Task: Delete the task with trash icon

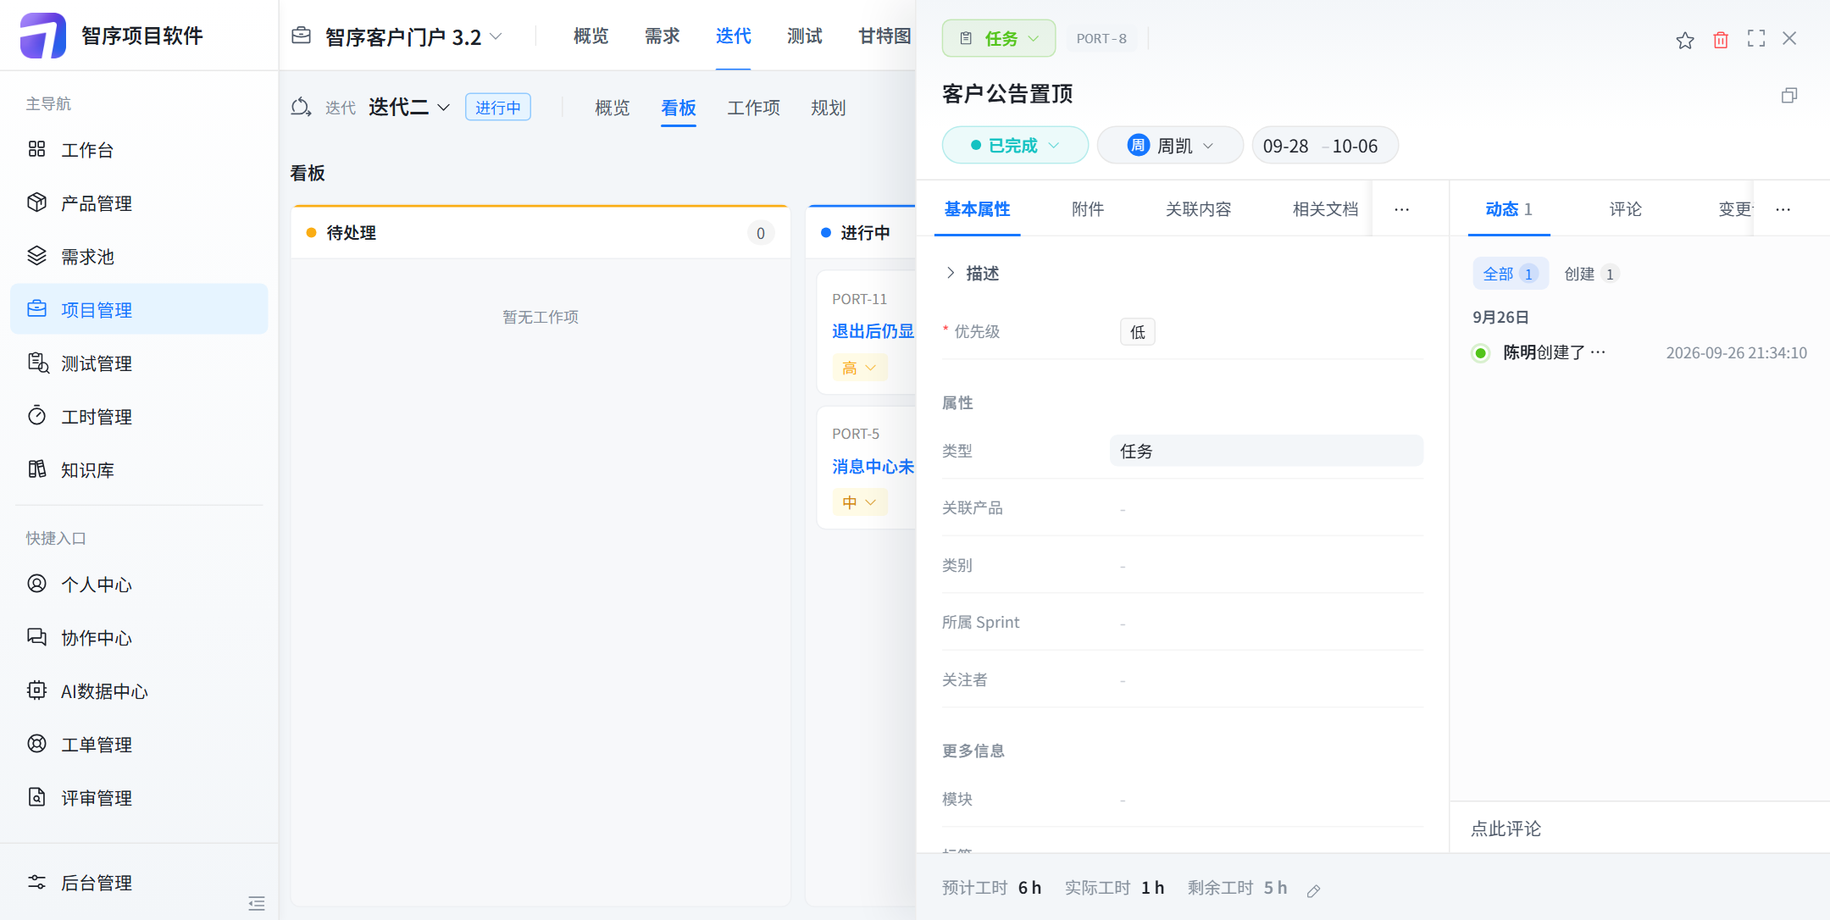Action: click(1721, 40)
